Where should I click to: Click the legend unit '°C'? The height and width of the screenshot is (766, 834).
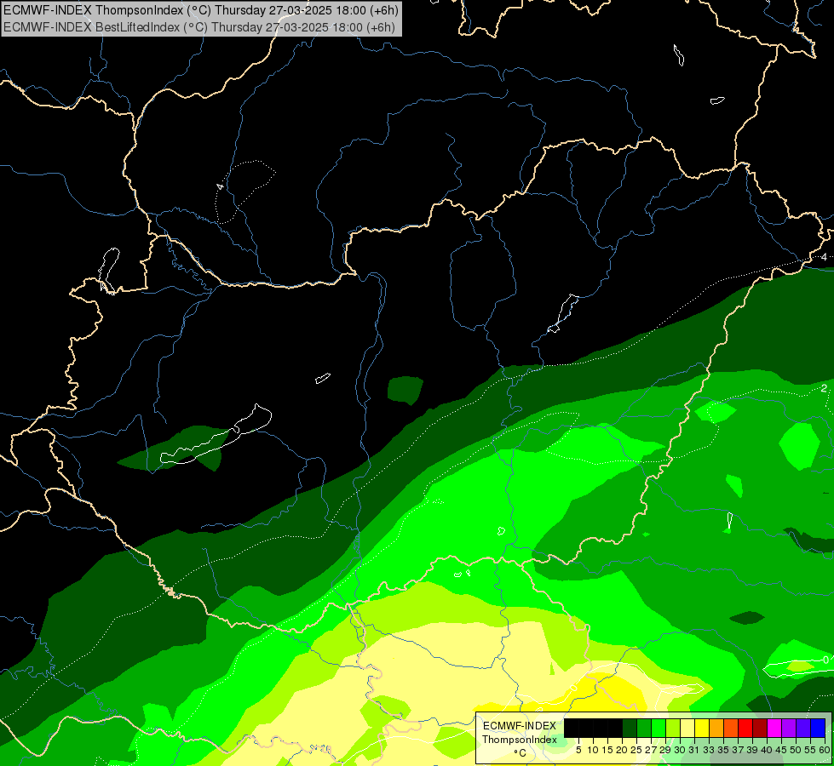tap(521, 753)
